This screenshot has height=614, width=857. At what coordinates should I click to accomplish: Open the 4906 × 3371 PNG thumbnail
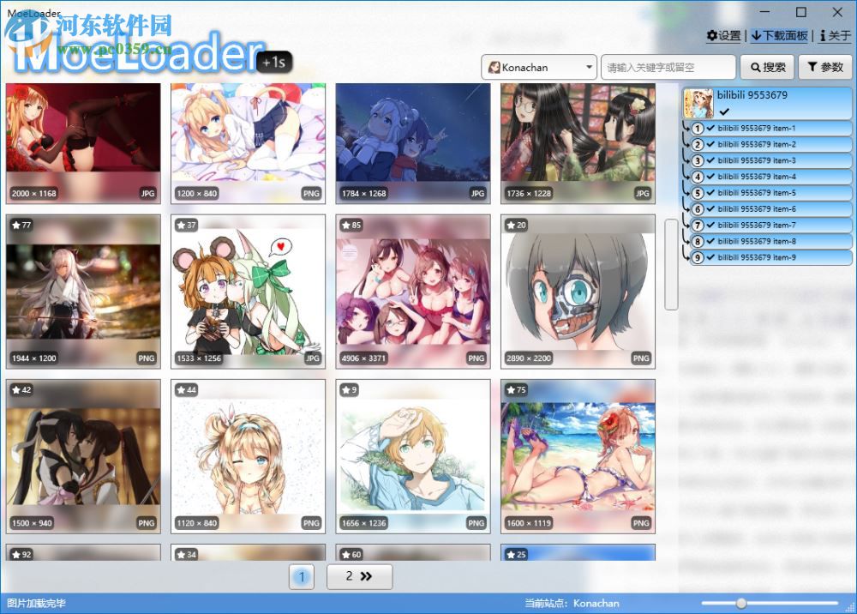tap(413, 292)
